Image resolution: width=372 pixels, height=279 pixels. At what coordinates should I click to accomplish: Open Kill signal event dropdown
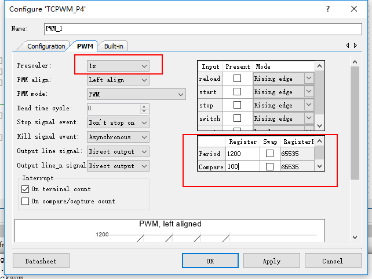coord(118,137)
